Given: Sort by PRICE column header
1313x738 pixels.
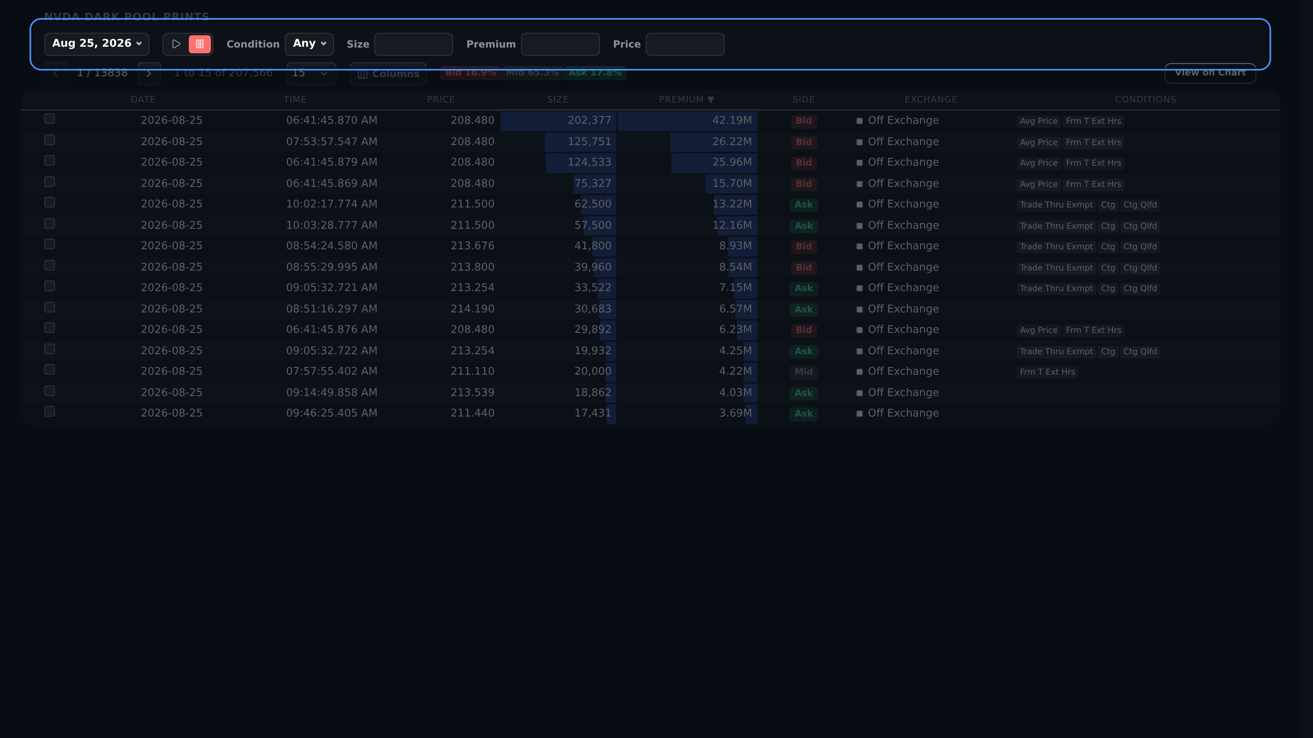Looking at the screenshot, I should (x=441, y=99).
